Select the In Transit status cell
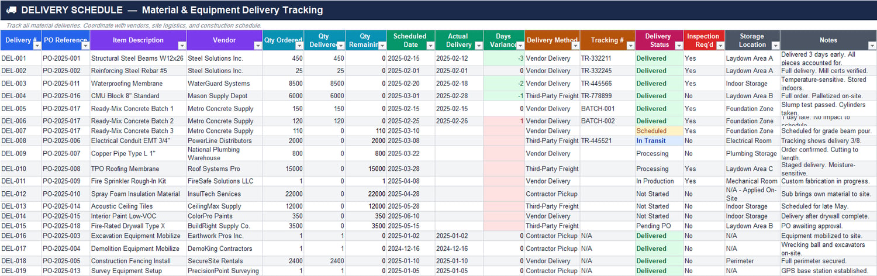Screen dimensions: 877x276 659,141
